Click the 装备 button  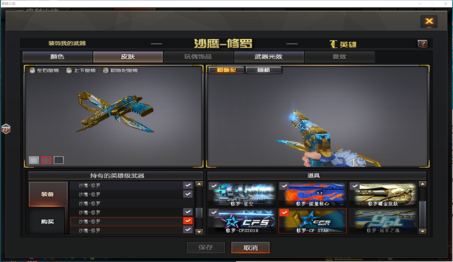tap(48, 194)
